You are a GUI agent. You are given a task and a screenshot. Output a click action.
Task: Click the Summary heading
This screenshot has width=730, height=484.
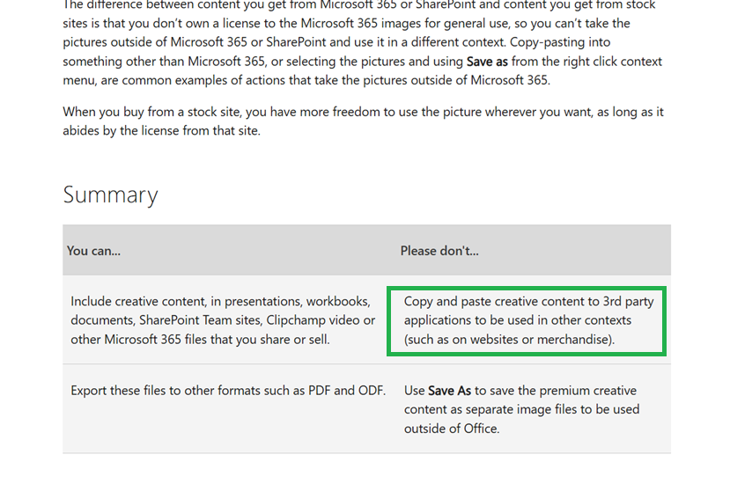click(x=110, y=194)
